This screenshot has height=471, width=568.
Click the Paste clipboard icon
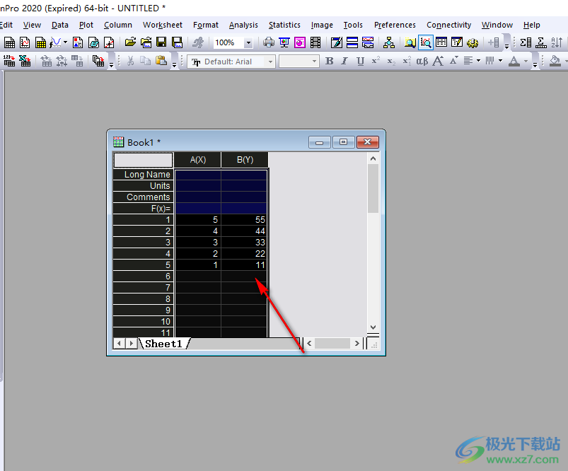click(161, 61)
